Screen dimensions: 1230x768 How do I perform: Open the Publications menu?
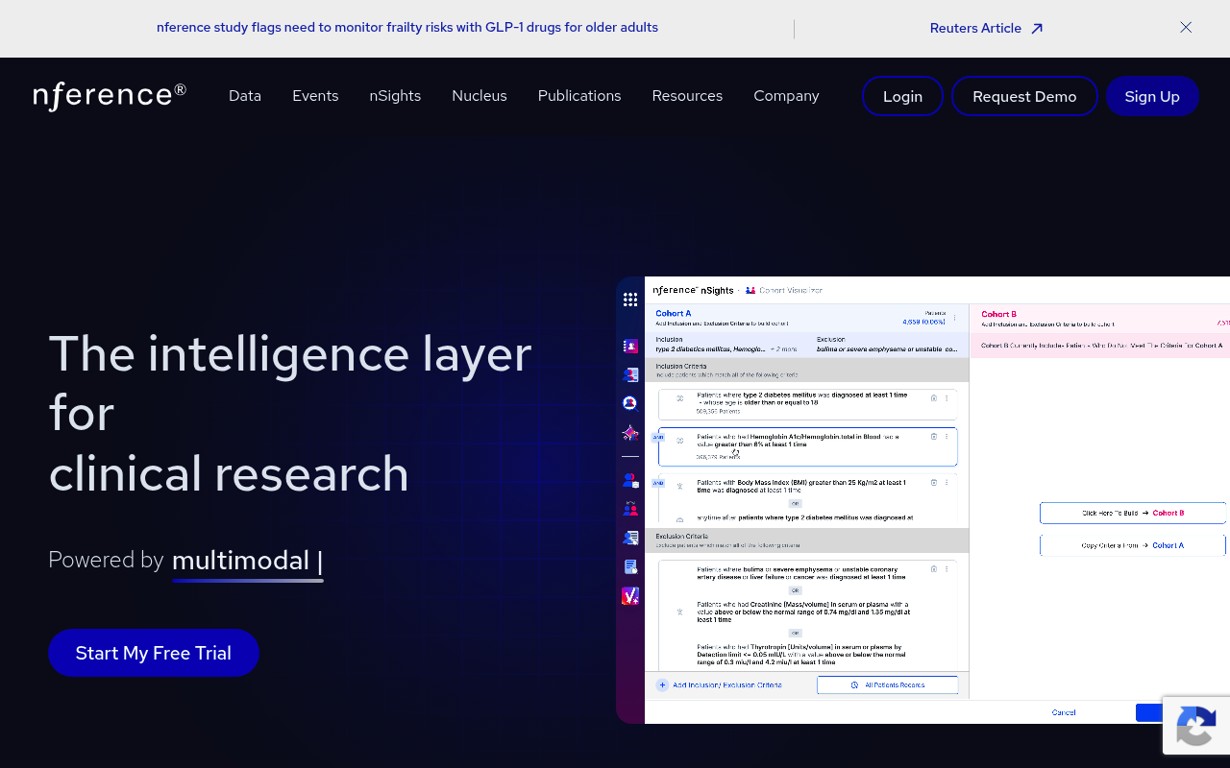tap(579, 96)
